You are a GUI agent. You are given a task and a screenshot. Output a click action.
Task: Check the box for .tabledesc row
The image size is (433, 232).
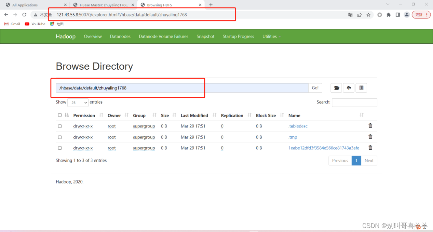coord(60,126)
